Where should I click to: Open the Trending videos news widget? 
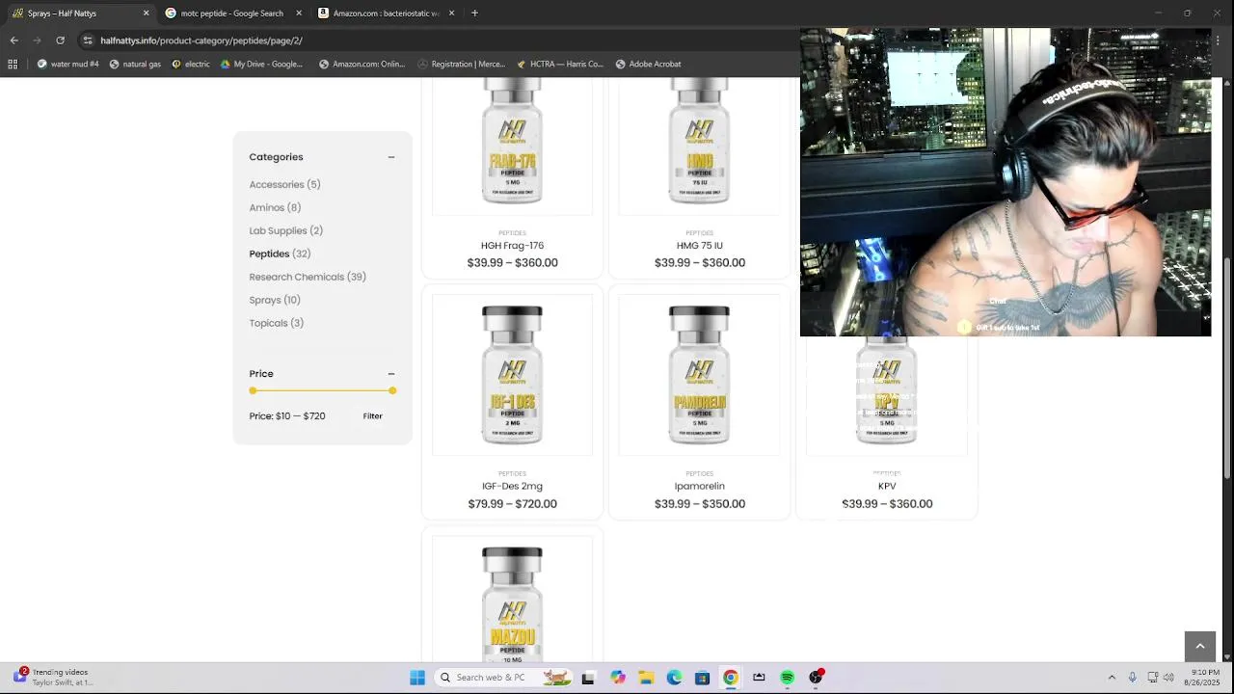click(53, 678)
